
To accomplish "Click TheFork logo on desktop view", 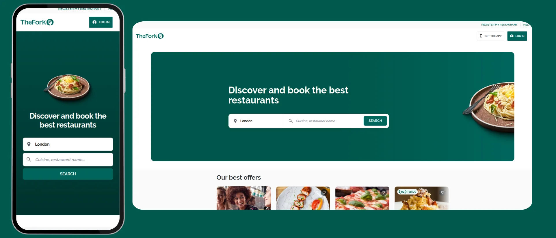I will click(x=150, y=36).
